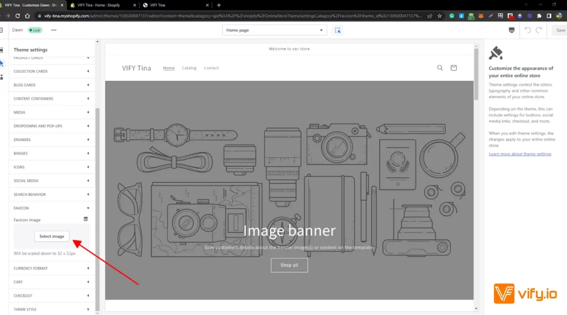Screen dimensions: 567x315
Task: Open the theme settings paintbrush sidebar icon
Action: coord(2,63)
